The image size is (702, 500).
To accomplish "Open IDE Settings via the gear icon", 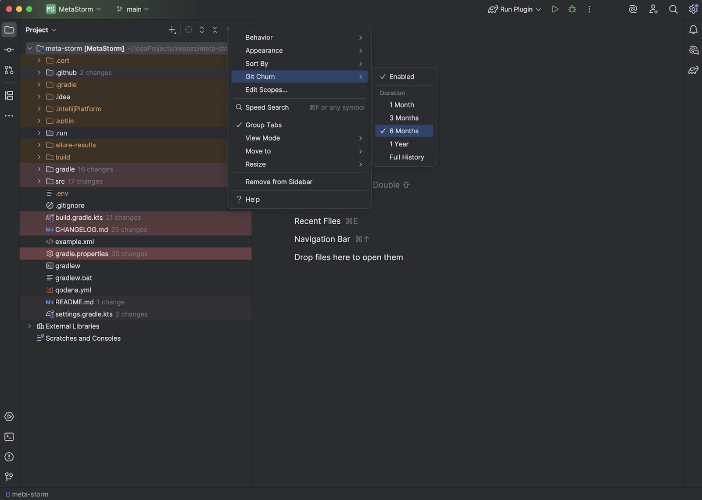I will tap(693, 9).
